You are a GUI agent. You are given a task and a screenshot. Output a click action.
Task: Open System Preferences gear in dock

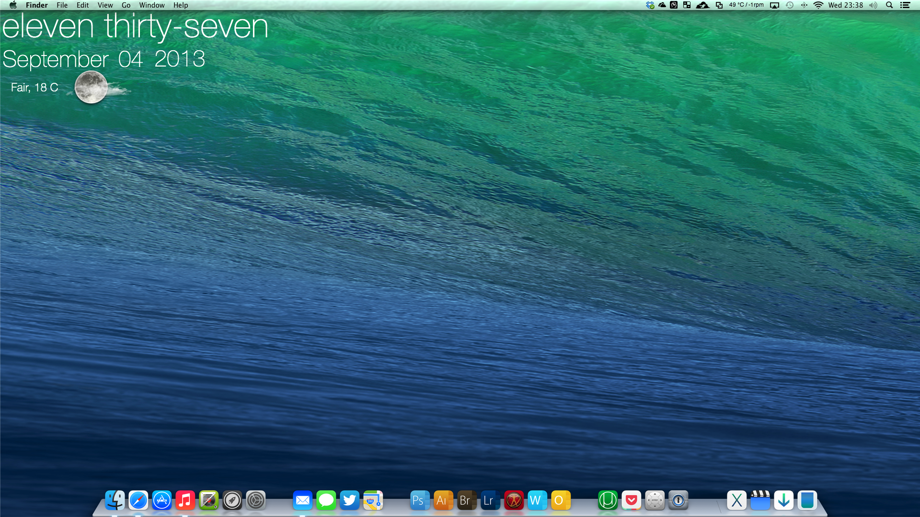256,500
